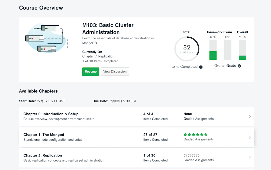Image resolution: width=271 pixels, height=170 pixels.
Task: Click the 'Course Overview' heading
Action: pyautogui.click(x=41, y=8)
